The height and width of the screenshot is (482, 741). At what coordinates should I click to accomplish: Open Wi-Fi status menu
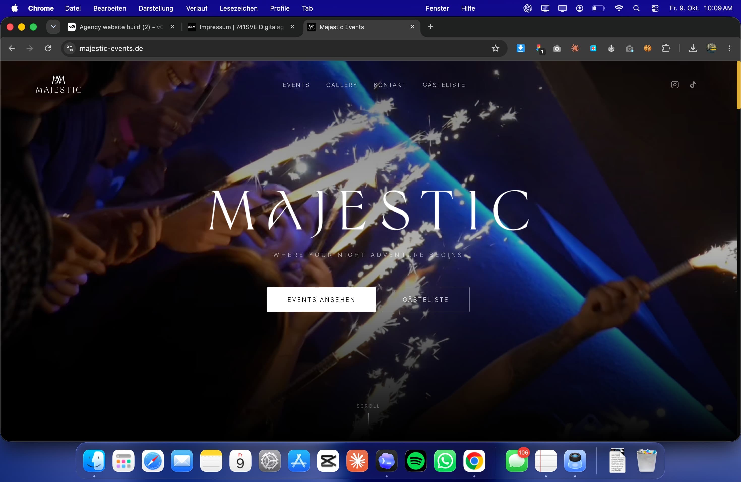tap(619, 8)
